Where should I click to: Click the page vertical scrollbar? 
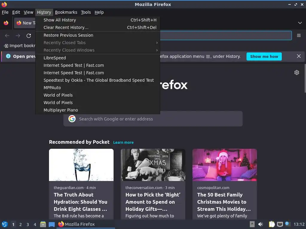tap(305, 78)
